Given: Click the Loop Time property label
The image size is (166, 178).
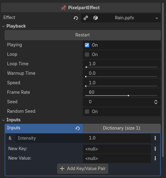Looking at the screenshot, I should click(x=18, y=64).
